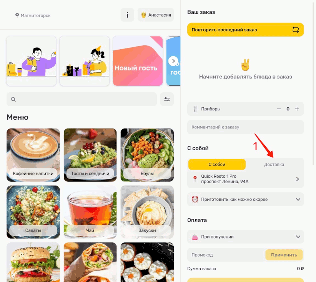This screenshot has width=316, height=282.
Task: Click the Комментарий к заказу field
Action: pos(245,127)
